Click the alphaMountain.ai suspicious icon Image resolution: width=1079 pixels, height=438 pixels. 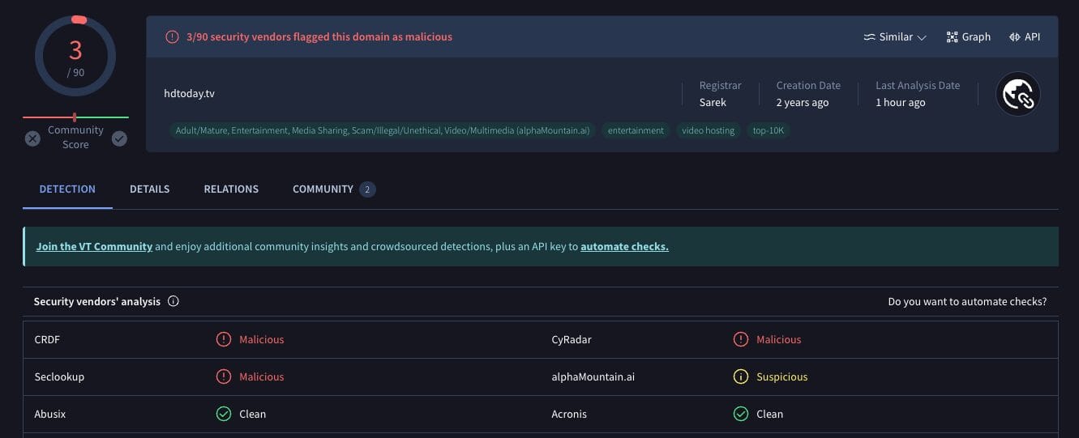click(x=741, y=376)
